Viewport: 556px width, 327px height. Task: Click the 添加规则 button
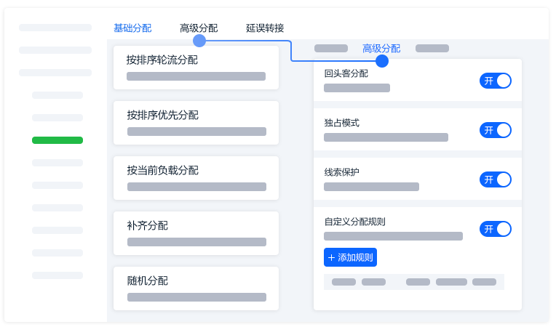[350, 257]
